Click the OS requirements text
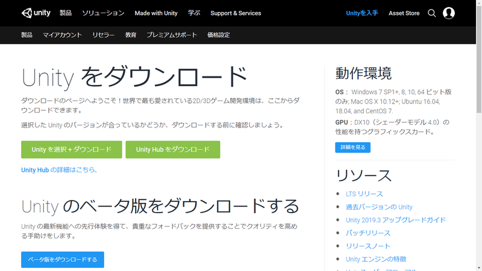The height and width of the screenshot is (271, 482). tap(393, 101)
